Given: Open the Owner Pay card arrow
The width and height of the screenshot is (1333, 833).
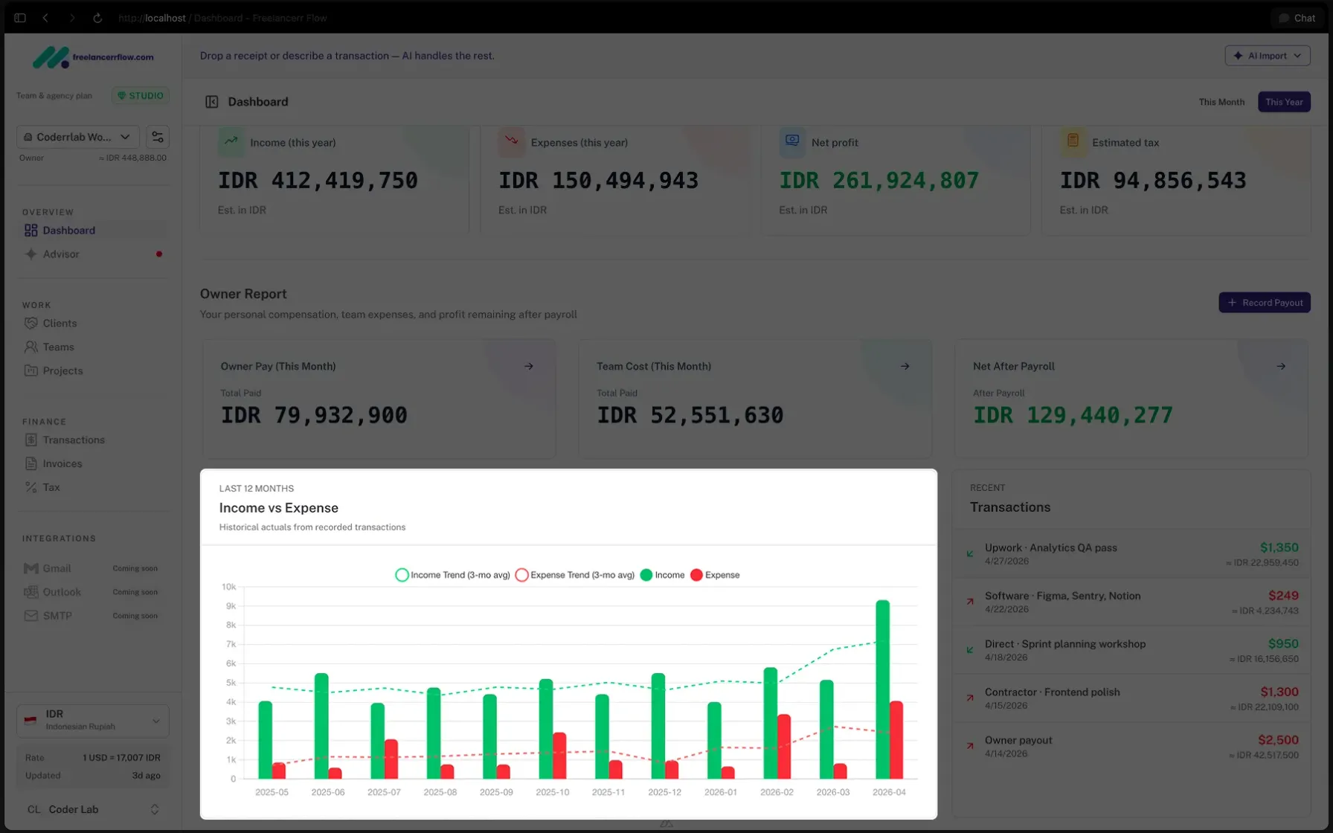Looking at the screenshot, I should 529,366.
